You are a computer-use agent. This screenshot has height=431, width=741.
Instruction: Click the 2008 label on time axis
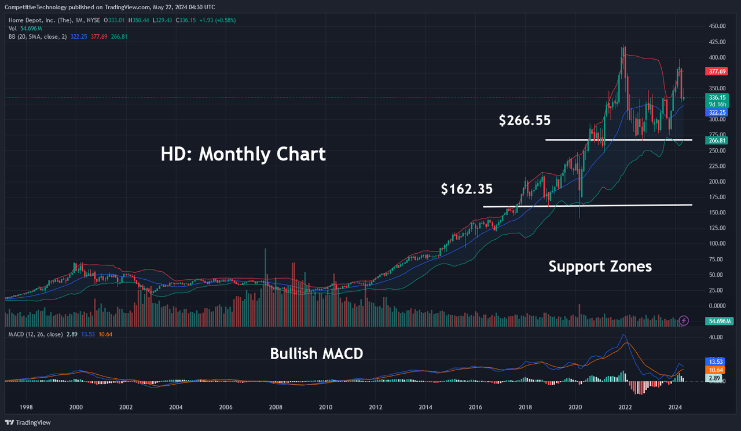[276, 407]
